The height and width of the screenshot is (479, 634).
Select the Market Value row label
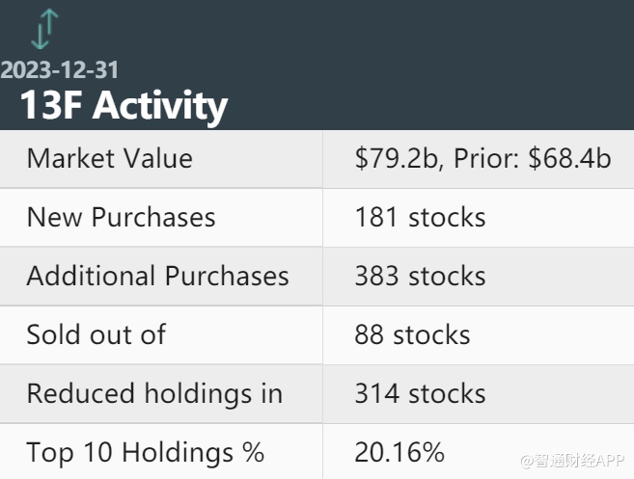[109, 159]
